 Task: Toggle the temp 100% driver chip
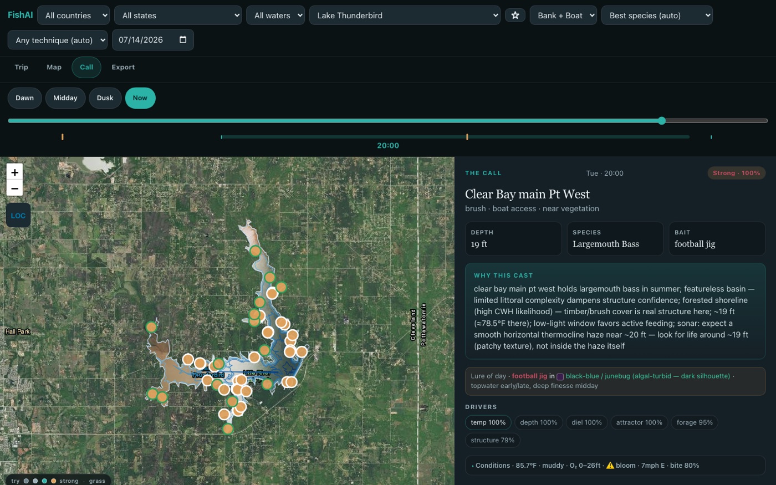(x=488, y=422)
